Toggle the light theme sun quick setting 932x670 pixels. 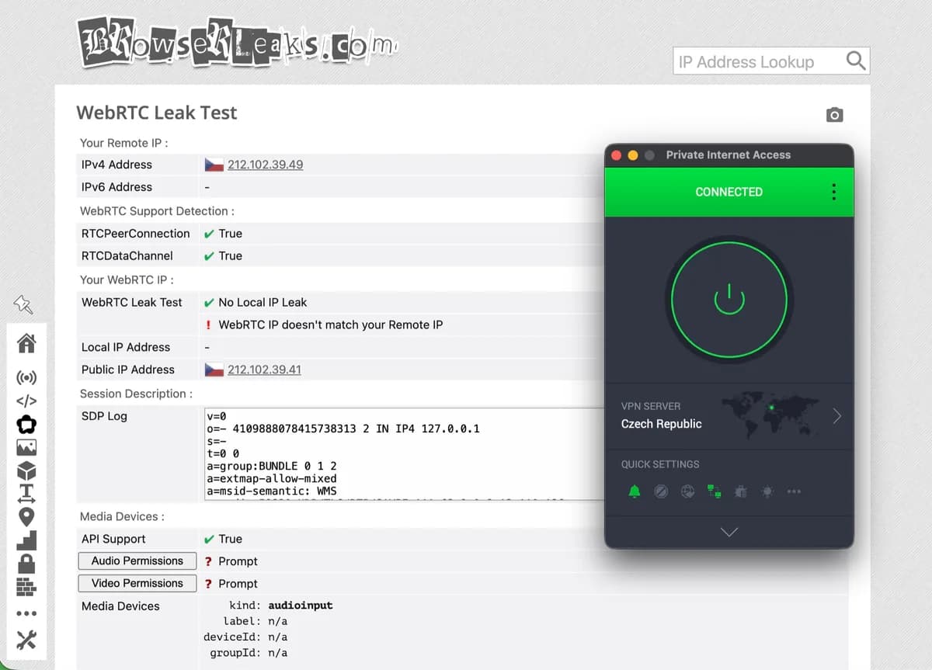pyautogui.click(x=767, y=491)
